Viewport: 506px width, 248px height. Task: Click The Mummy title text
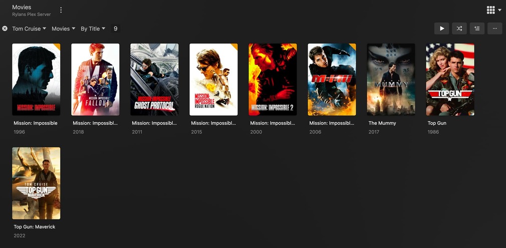coord(382,123)
